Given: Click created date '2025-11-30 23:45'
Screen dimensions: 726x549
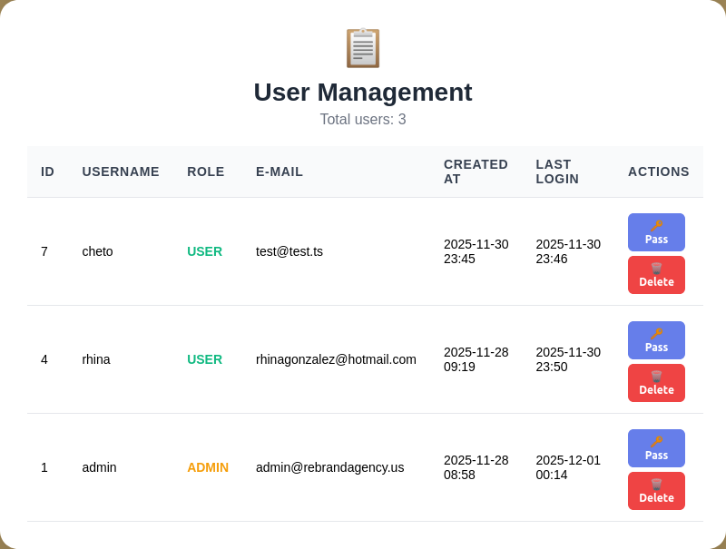Looking at the screenshot, I should (x=476, y=251).
